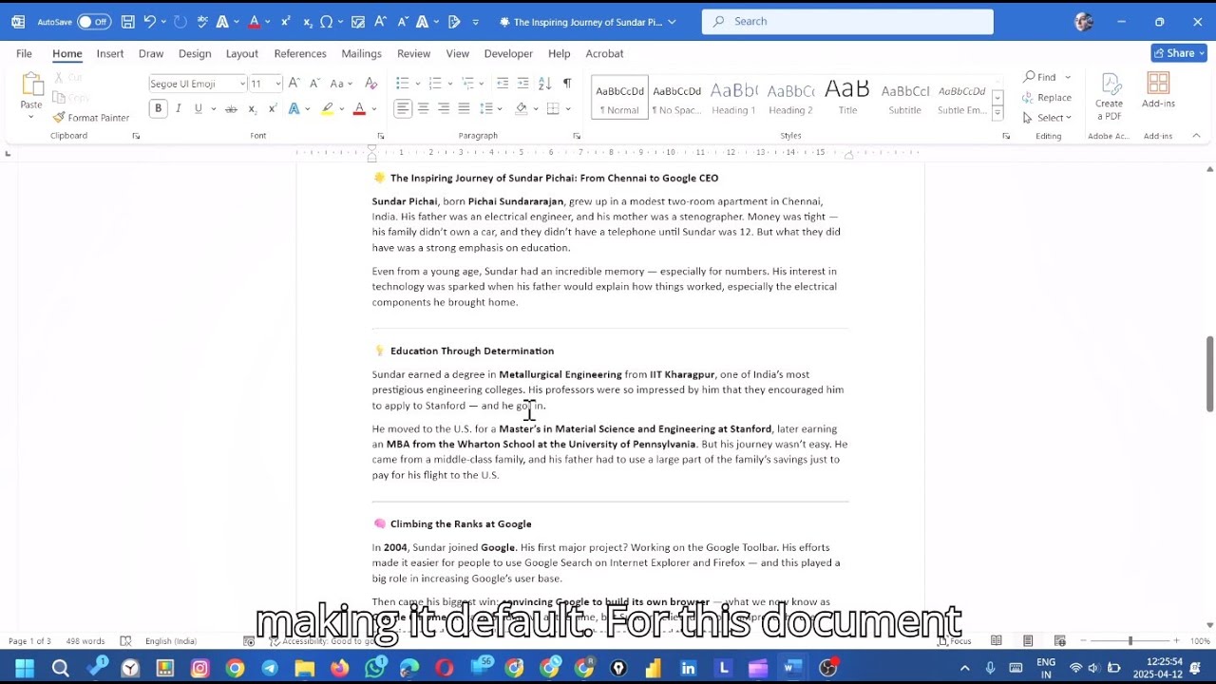Open the font size dropdown showing 11
The image size is (1216, 684).
277,84
